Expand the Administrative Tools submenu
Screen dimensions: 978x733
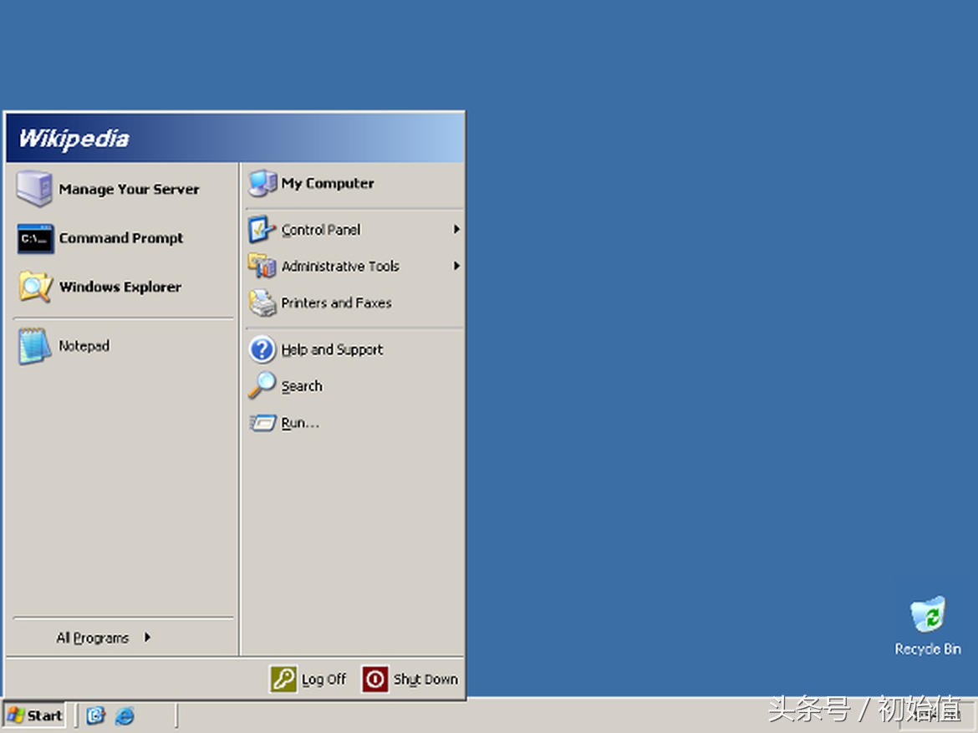(x=456, y=266)
